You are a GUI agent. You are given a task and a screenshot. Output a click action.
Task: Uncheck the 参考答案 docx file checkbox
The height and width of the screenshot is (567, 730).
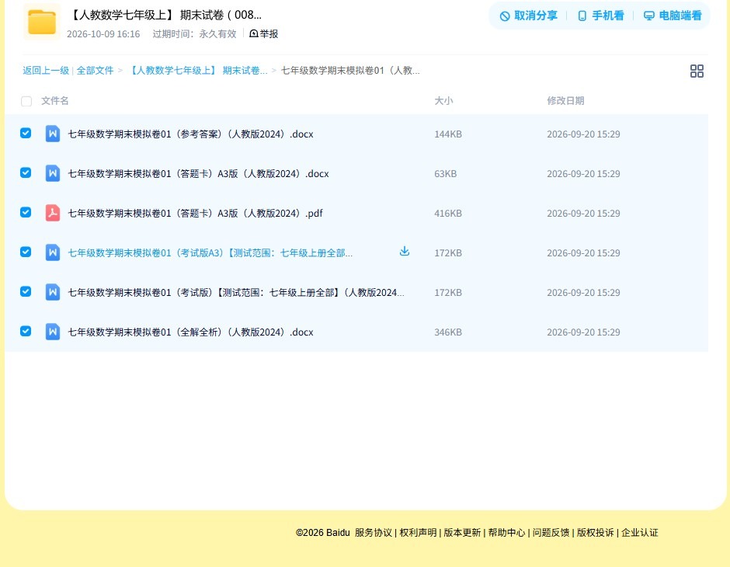click(x=26, y=133)
